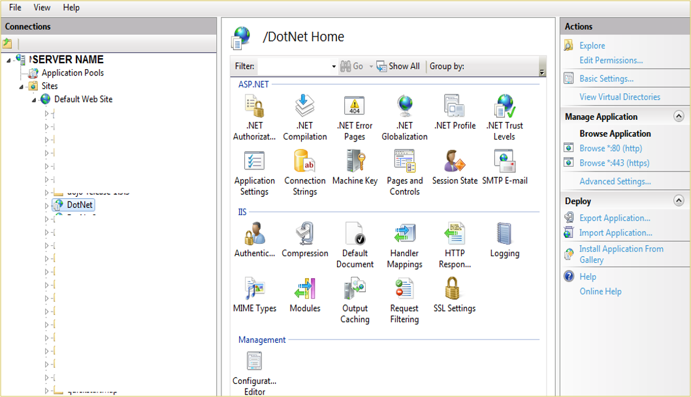
Task: Click Install Application From Gallery link
Action: pos(621,254)
